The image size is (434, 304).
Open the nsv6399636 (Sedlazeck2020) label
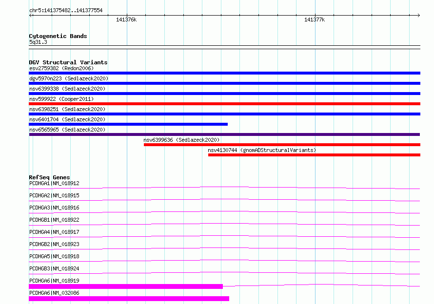coord(181,140)
